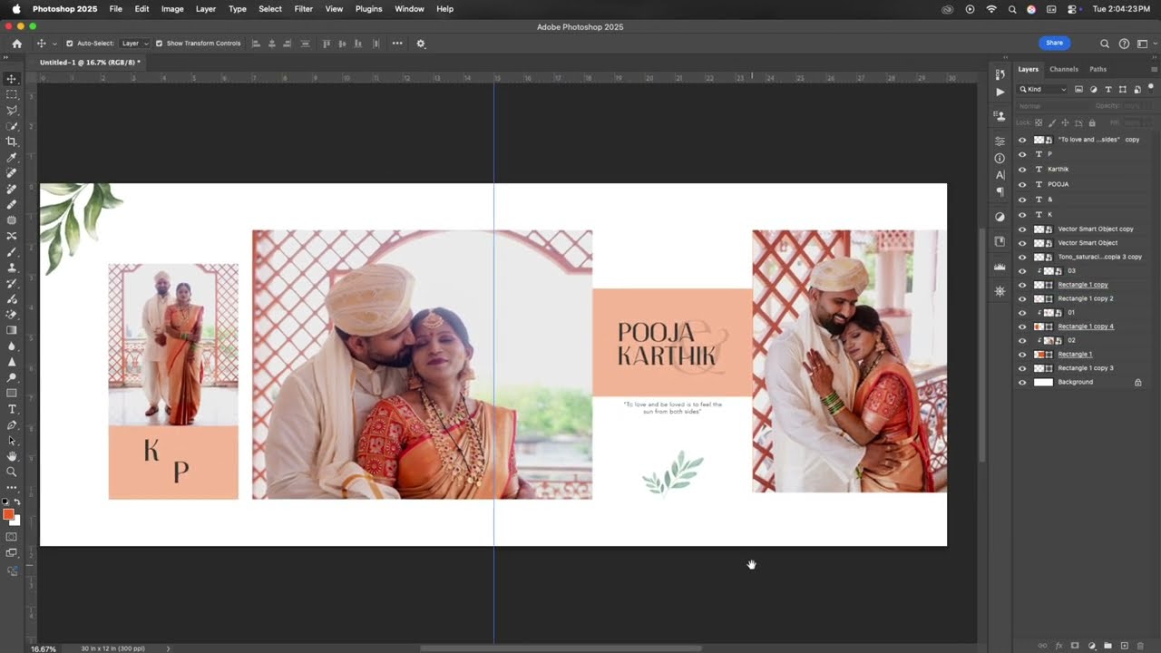Open the Properties panel icon
This screenshot has height=653, width=1161.
pyautogui.click(x=1000, y=141)
